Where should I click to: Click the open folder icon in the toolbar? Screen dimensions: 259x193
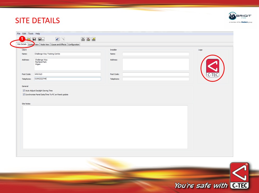click(x=29, y=39)
